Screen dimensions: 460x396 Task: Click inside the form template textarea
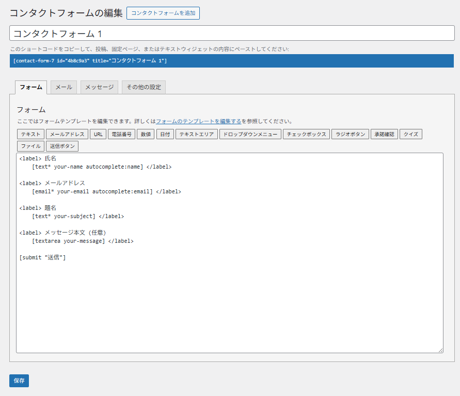(x=229, y=299)
